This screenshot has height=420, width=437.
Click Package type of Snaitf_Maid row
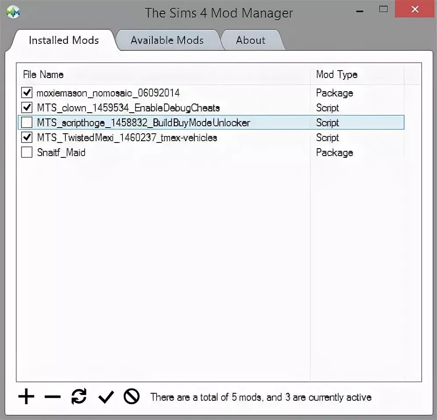coord(334,153)
